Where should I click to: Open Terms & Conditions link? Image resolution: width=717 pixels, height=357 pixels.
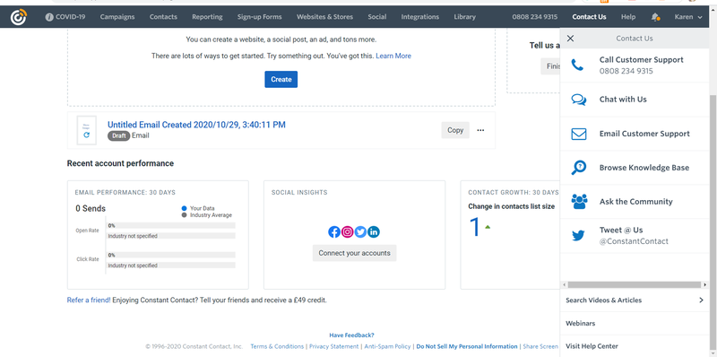click(x=277, y=346)
